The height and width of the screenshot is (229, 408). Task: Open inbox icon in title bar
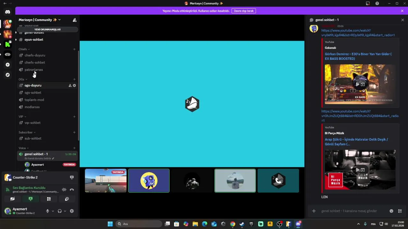pyautogui.click(x=368, y=3)
